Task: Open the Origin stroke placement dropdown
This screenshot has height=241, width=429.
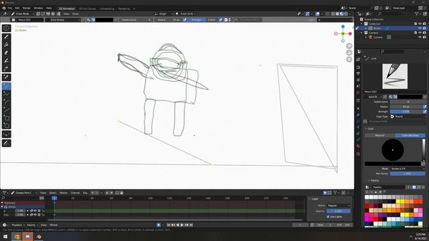Action: click(164, 13)
